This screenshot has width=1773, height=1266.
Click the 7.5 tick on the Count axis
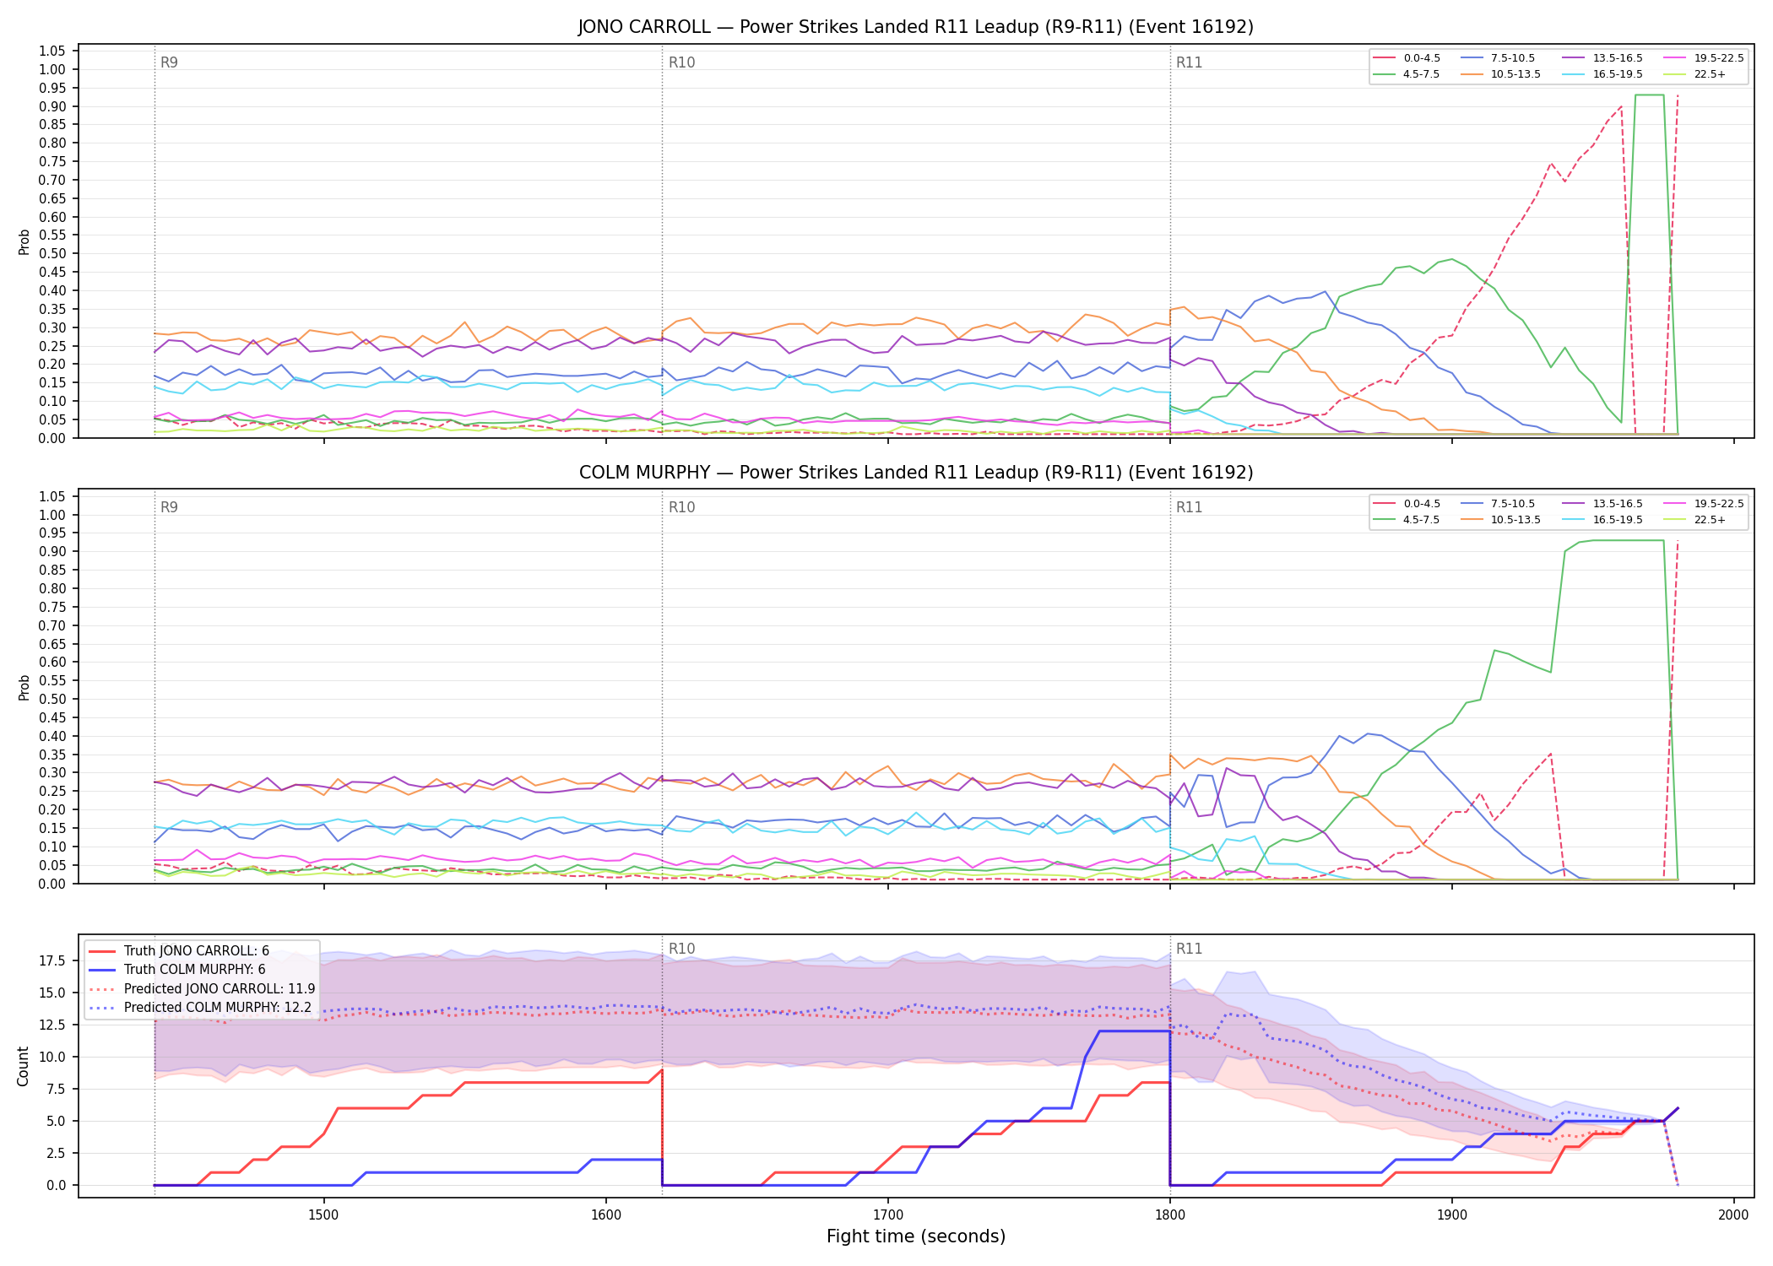click(57, 1089)
